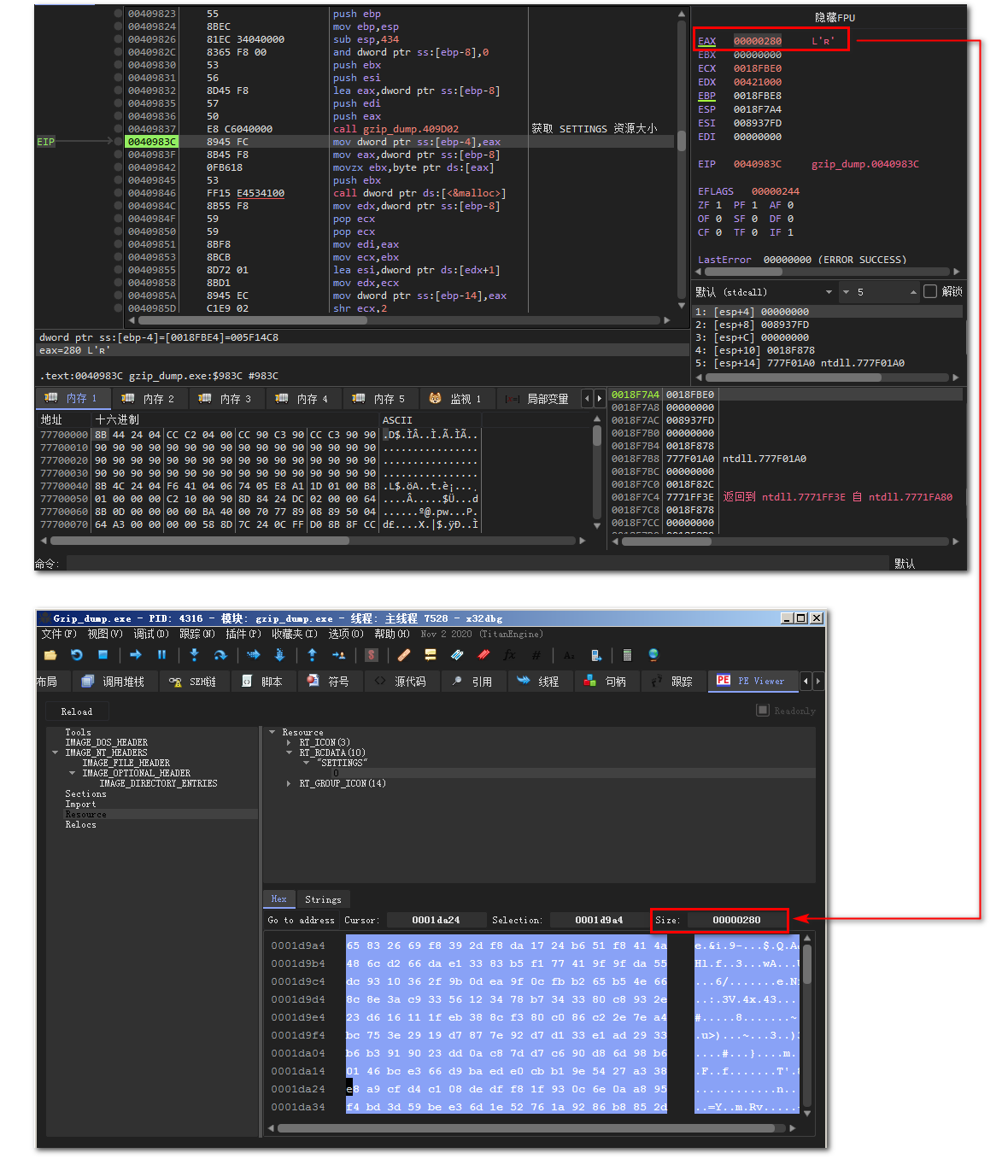
Task: Click the memory dump horizontal scrollbar
Action: pos(313,541)
